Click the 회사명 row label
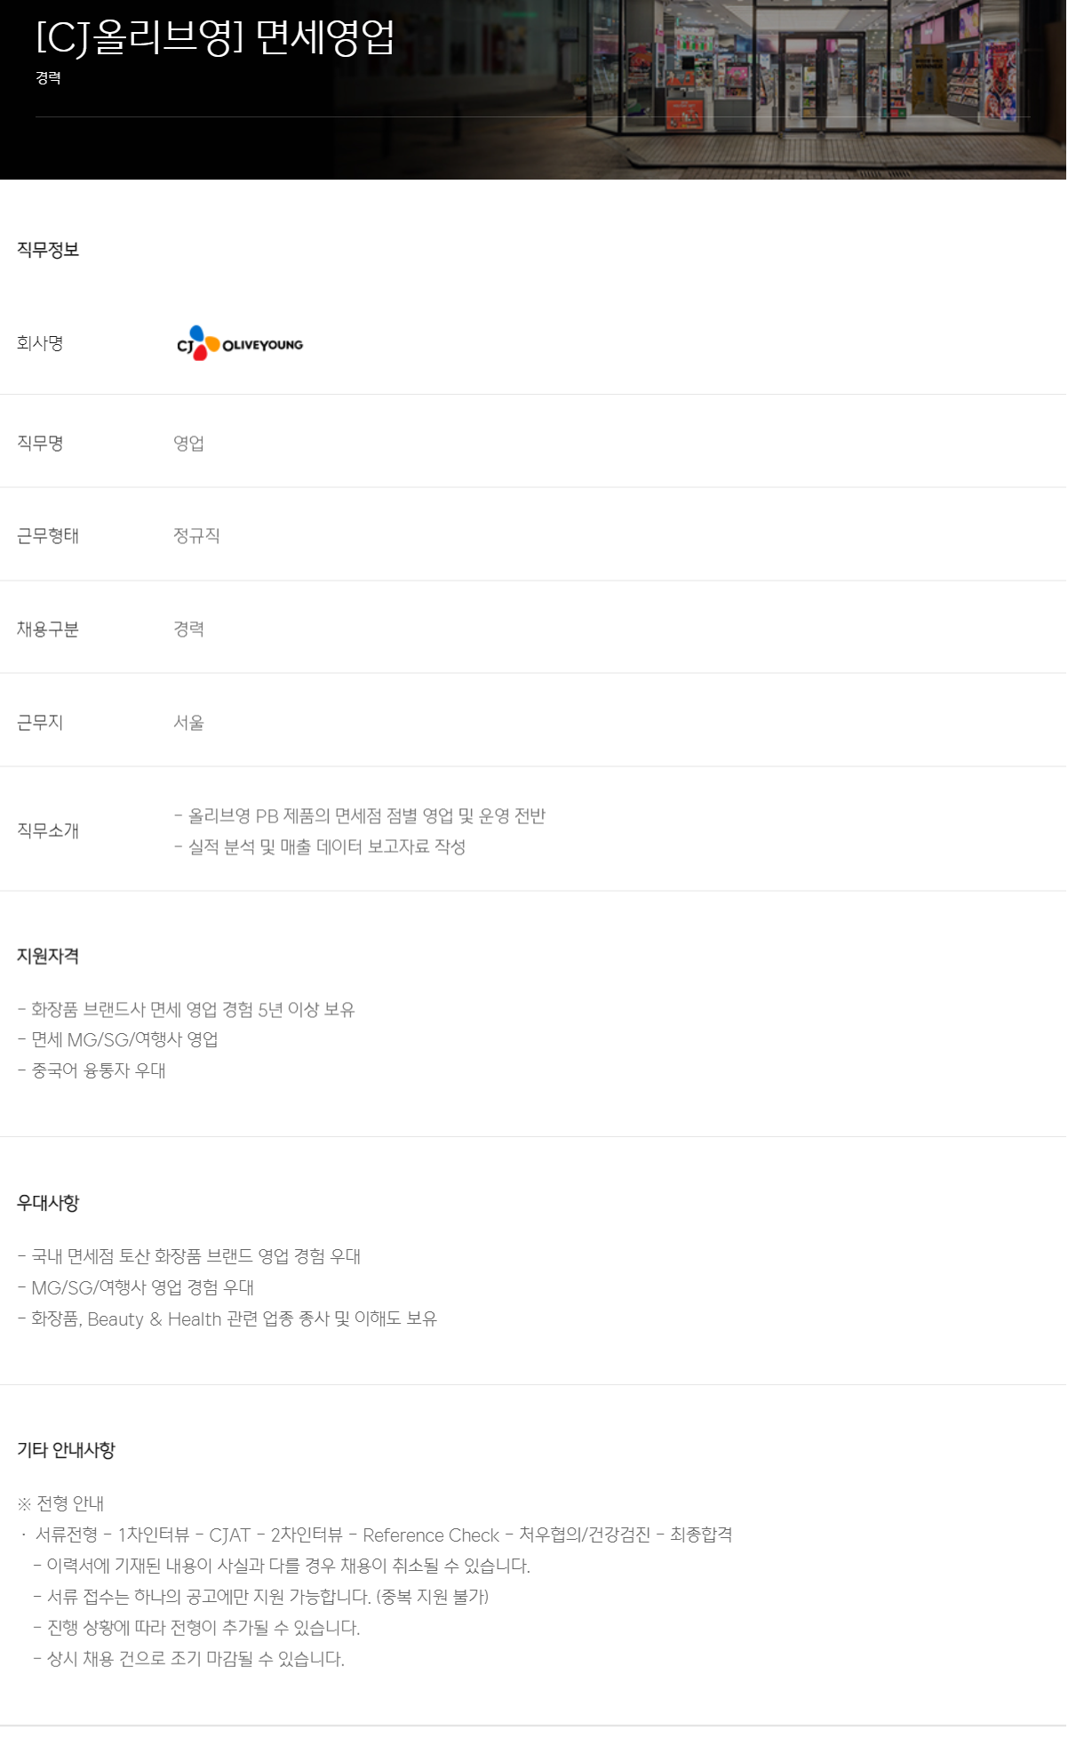 click(40, 343)
